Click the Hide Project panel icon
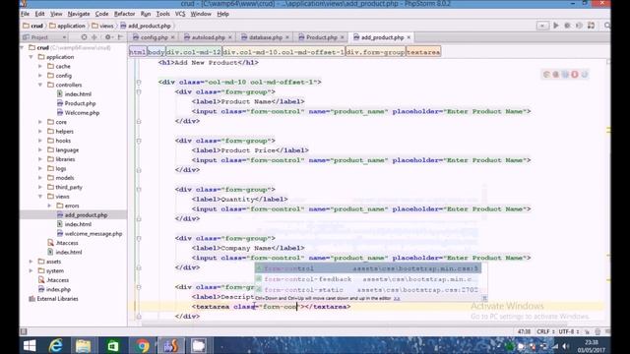 point(120,37)
